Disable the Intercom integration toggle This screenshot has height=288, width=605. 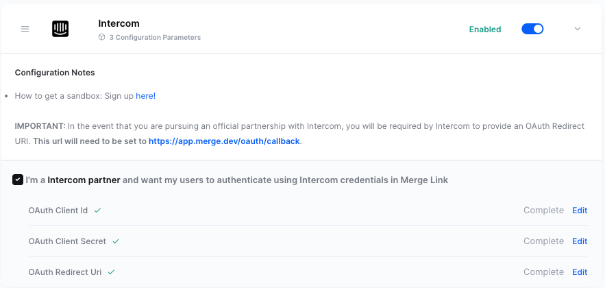coord(532,29)
